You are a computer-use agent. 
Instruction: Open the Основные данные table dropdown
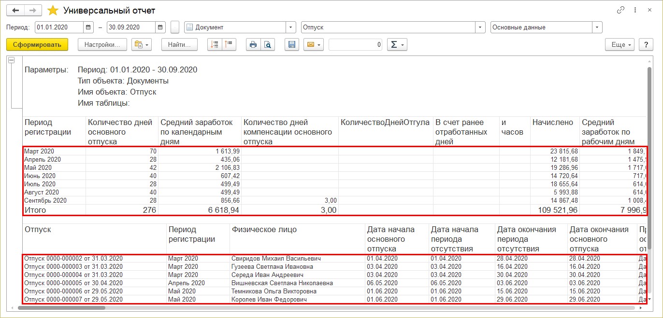597,28
